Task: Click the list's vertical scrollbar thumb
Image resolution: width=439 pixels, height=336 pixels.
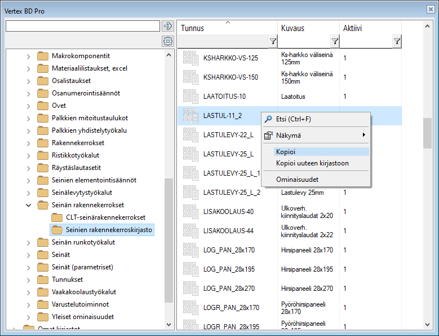Action: point(428,133)
